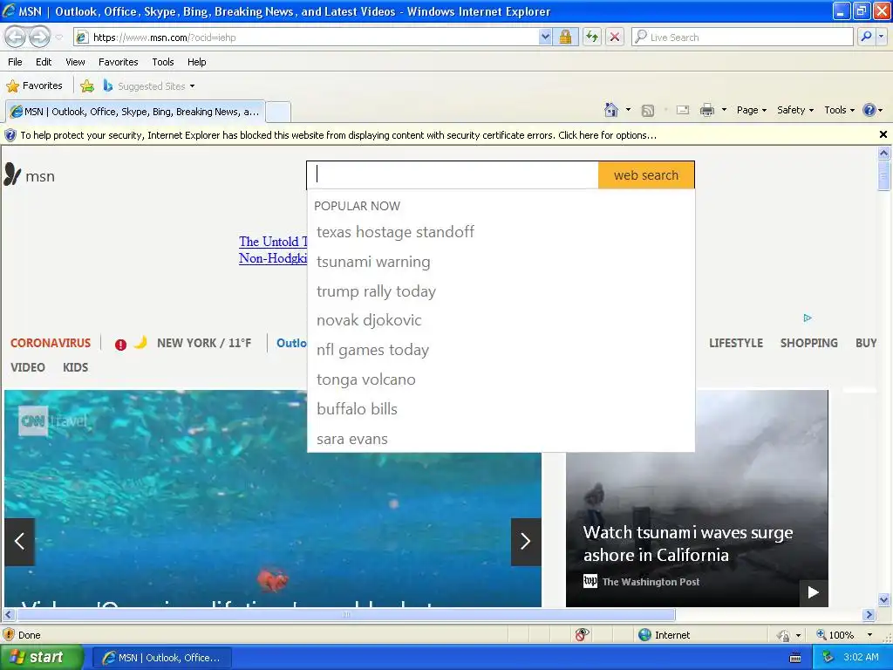
Task: Select 'novak djokovic' suggestion
Action: [369, 320]
